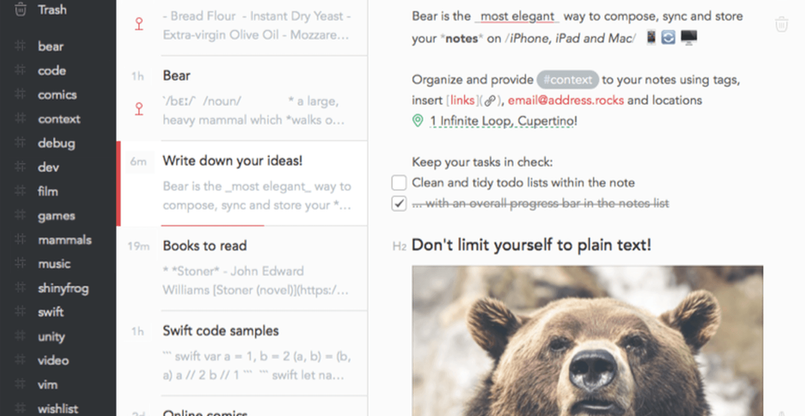Click the hash icon beside code tag
The height and width of the screenshot is (416, 805).
pyautogui.click(x=20, y=70)
